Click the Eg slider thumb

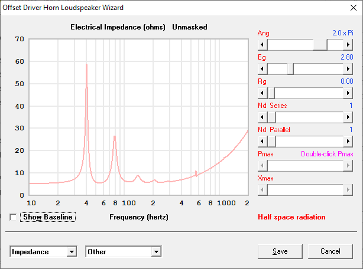290,69
